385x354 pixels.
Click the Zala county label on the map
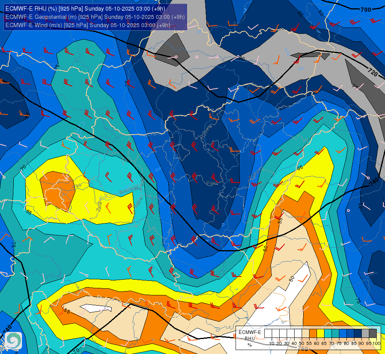(99, 207)
